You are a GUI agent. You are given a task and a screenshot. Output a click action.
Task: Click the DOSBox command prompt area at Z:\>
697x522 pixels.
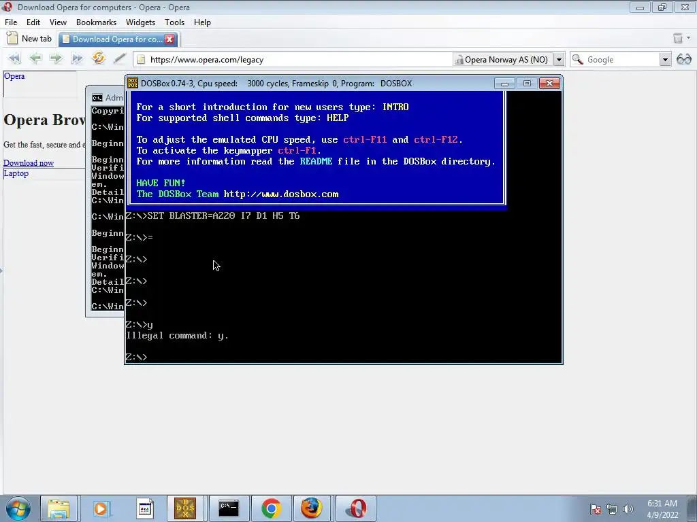pyautogui.click(x=136, y=357)
